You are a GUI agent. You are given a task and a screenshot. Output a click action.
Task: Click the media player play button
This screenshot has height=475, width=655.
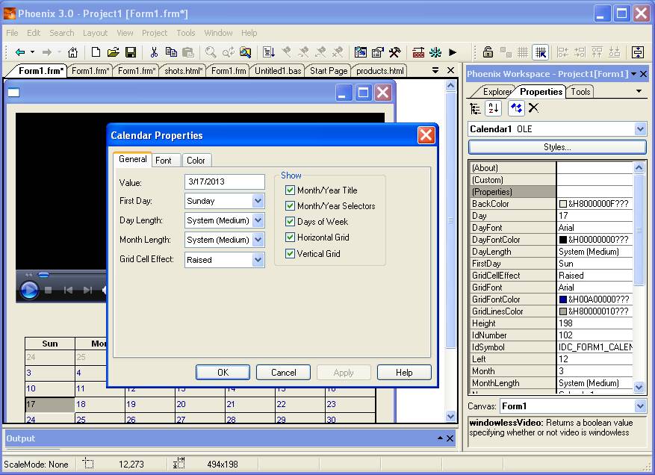(29, 290)
